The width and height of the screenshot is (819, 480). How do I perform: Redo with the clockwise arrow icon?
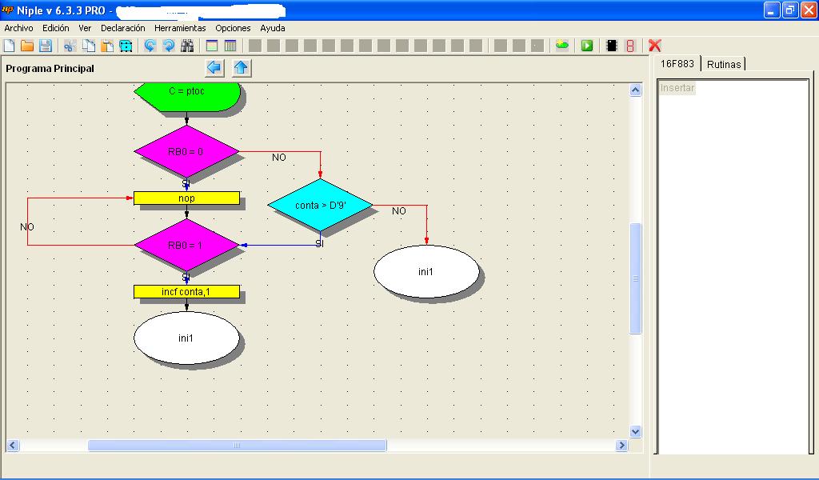(169, 46)
